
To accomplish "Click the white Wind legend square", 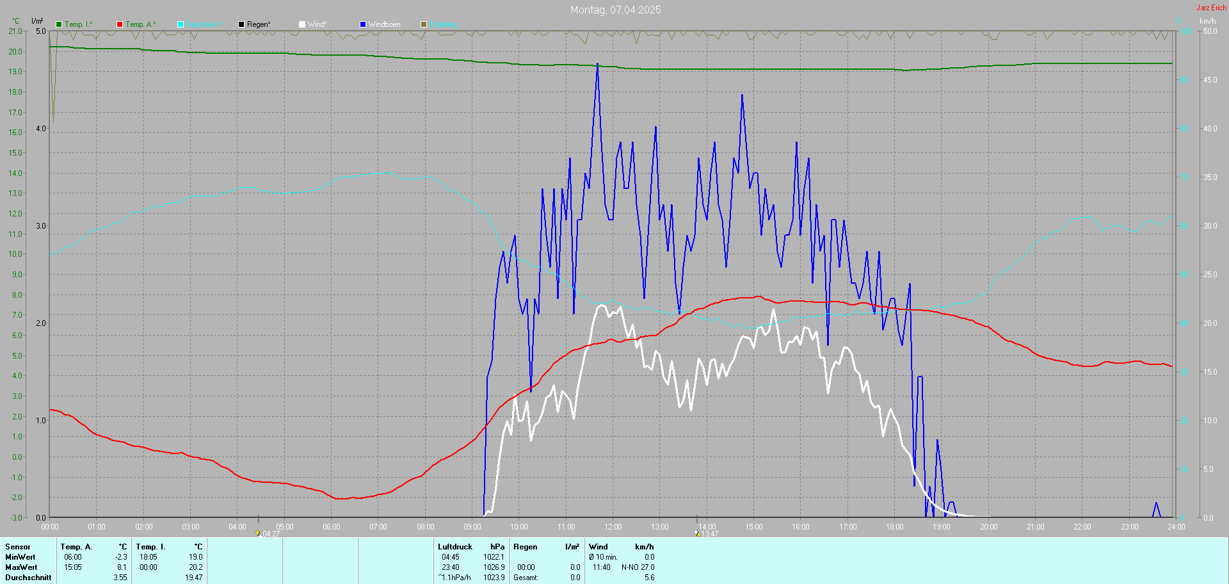I will (302, 24).
